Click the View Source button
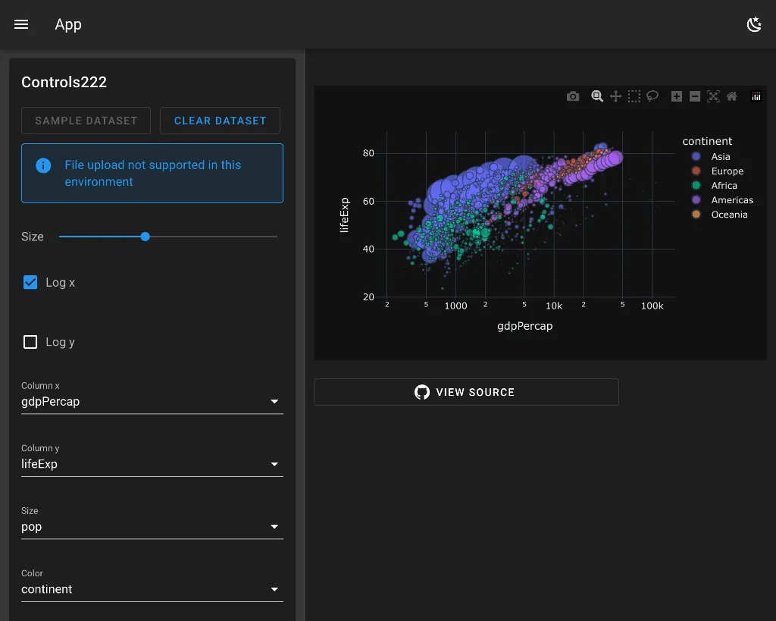 (466, 392)
